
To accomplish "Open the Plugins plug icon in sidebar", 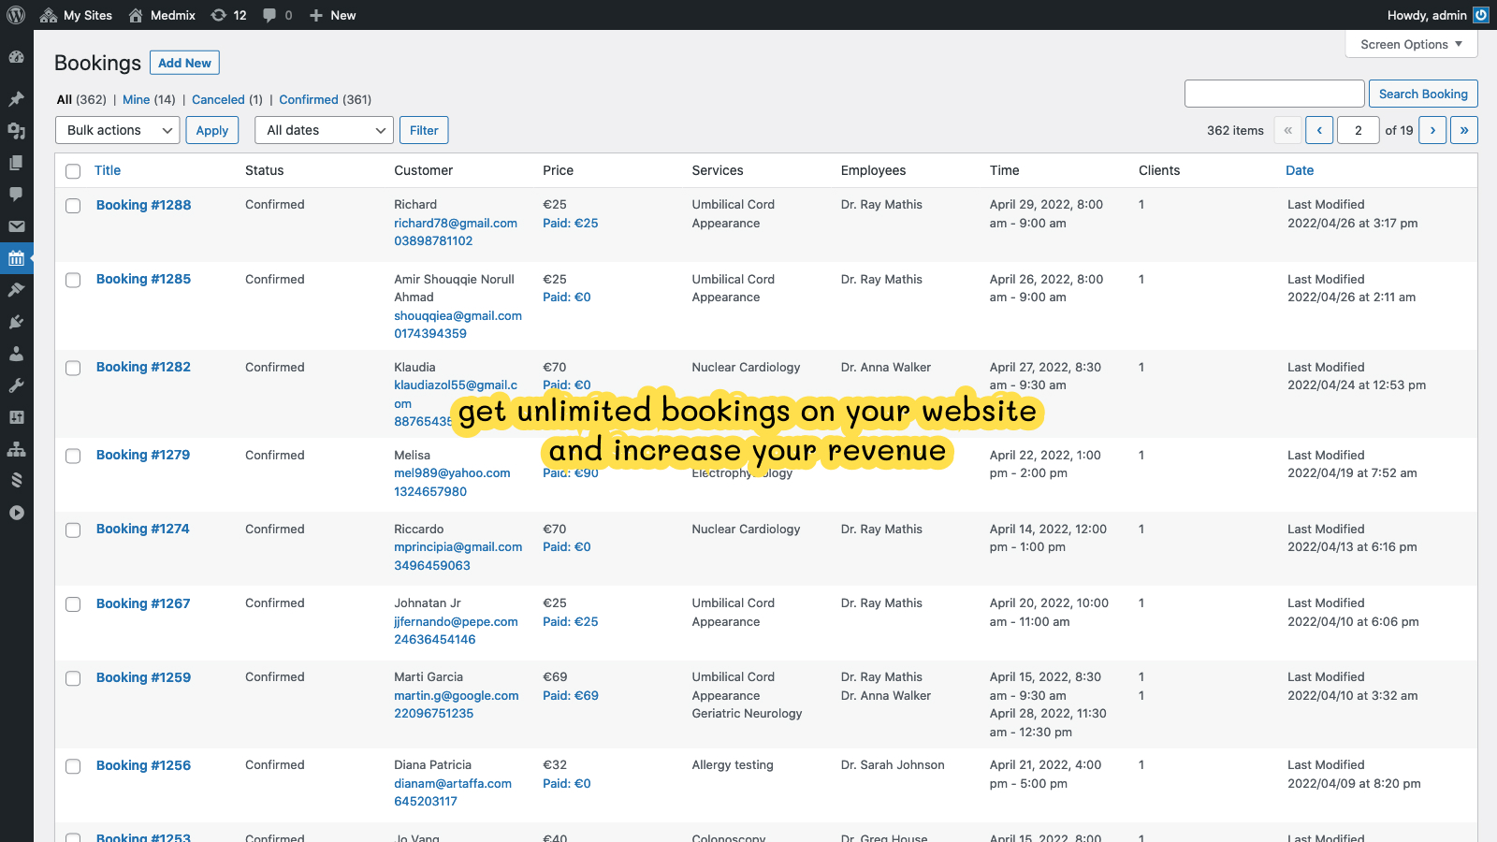I will pyautogui.click(x=16, y=322).
